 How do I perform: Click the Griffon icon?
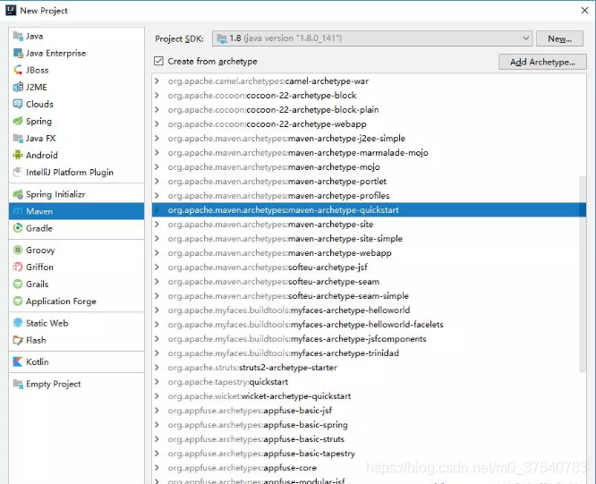click(x=18, y=267)
